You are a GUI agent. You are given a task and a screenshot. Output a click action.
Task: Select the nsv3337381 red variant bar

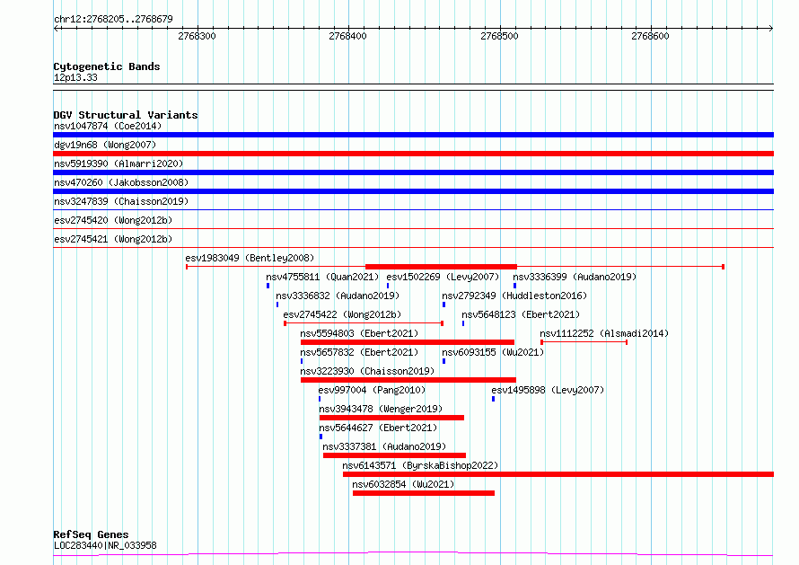(394, 455)
